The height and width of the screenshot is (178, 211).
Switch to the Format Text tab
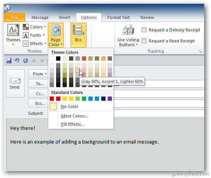click(118, 17)
